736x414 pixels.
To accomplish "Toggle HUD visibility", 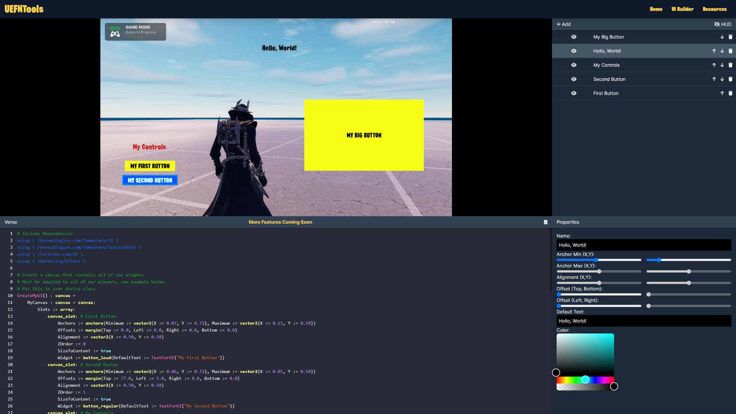I will 723,24.
